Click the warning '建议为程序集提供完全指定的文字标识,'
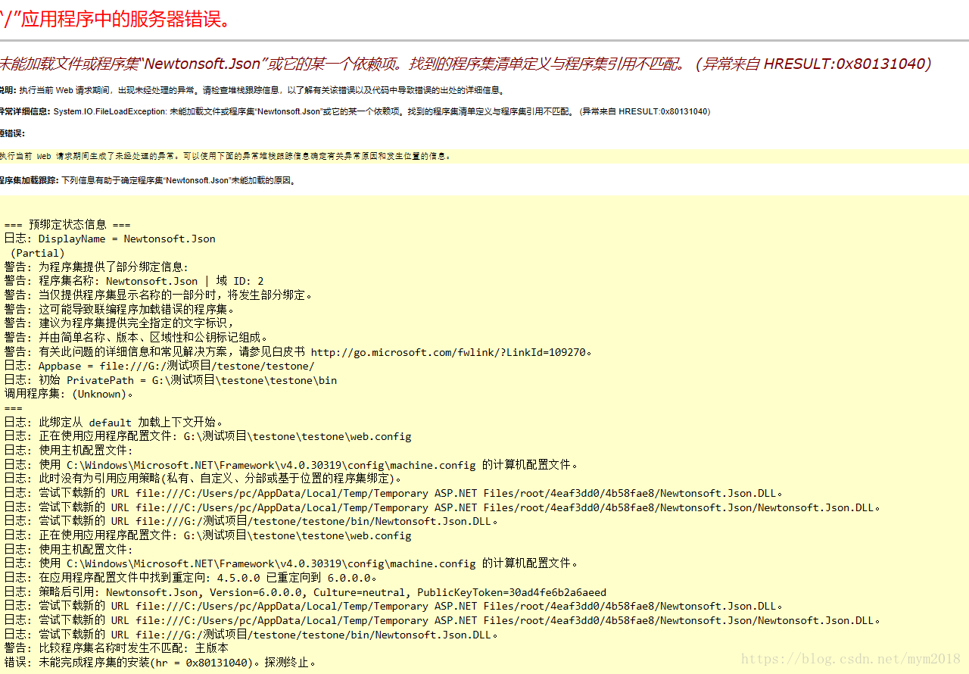 [120, 323]
